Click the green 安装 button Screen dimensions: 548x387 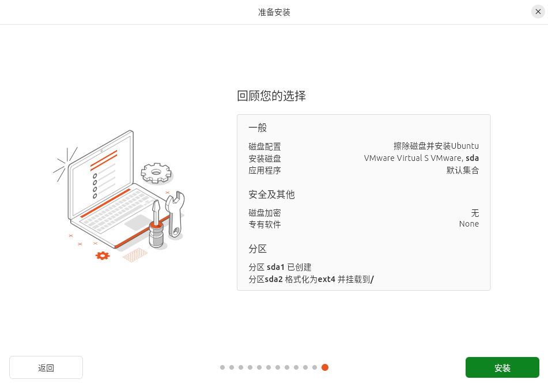[502, 367]
